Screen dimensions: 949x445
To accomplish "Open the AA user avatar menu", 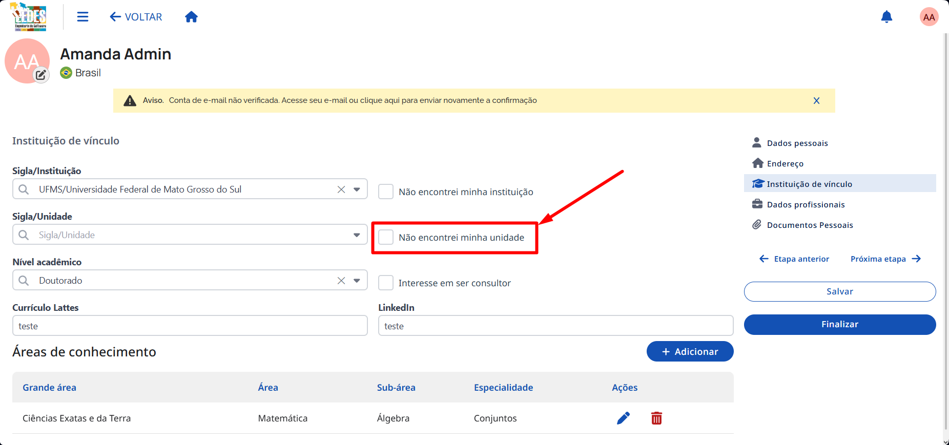I will pyautogui.click(x=929, y=17).
